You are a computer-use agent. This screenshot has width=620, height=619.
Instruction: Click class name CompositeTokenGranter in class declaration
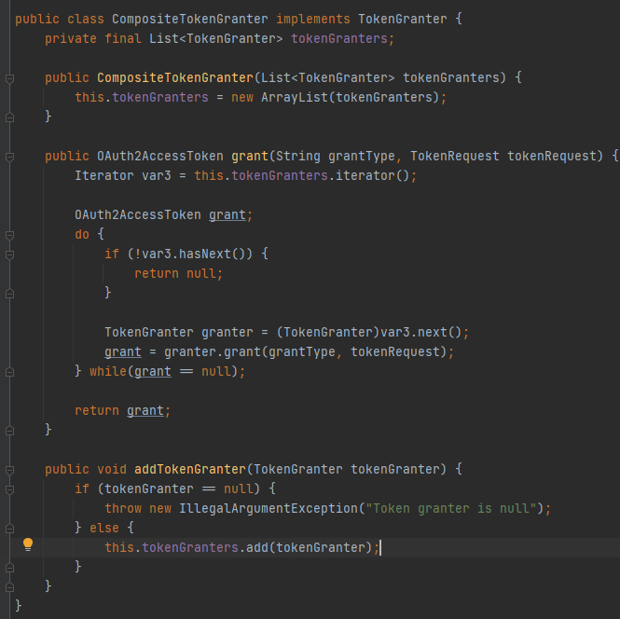click(x=190, y=19)
